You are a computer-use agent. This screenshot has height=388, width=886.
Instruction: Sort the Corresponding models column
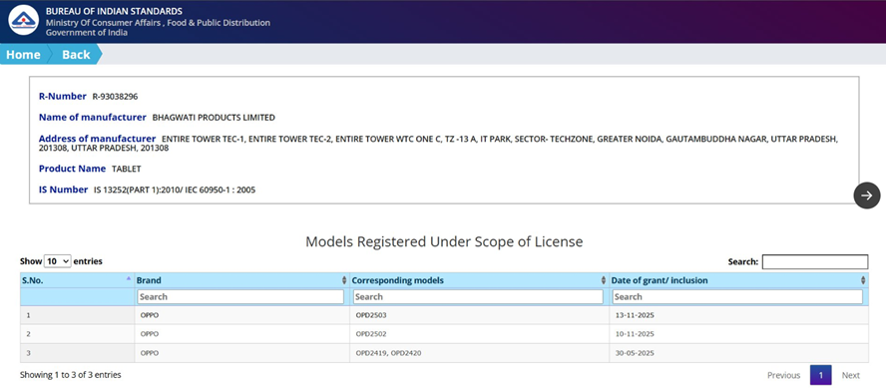point(604,280)
